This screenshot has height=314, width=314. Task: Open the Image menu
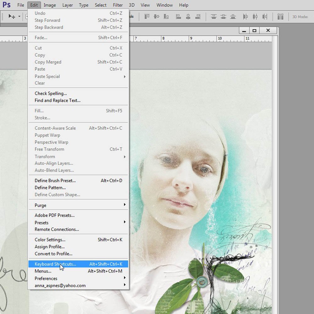tap(50, 5)
